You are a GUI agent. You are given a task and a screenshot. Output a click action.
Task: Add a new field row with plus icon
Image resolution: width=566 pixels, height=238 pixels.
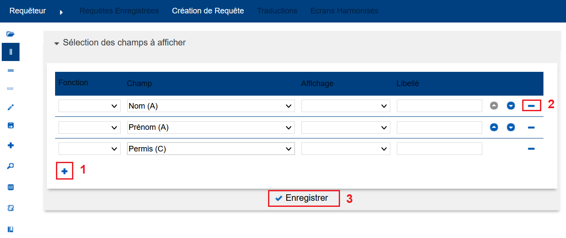pos(65,171)
